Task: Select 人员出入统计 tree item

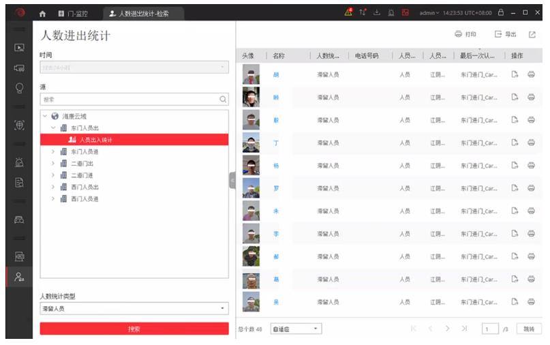Action: [95, 140]
